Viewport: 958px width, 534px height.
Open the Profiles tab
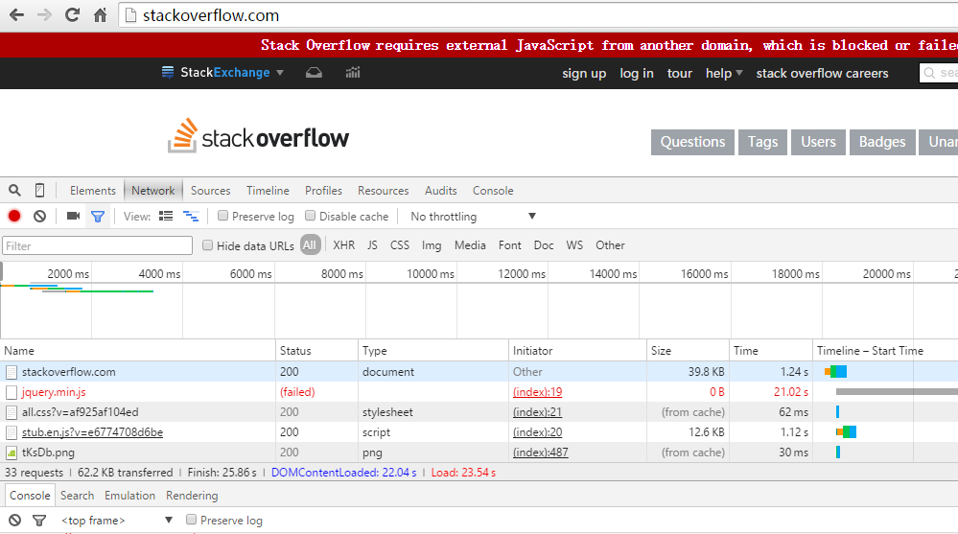(x=323, y=191)
